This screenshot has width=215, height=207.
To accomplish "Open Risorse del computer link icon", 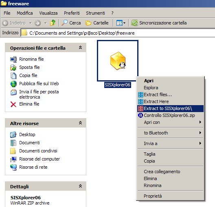I will click(13, 159).
